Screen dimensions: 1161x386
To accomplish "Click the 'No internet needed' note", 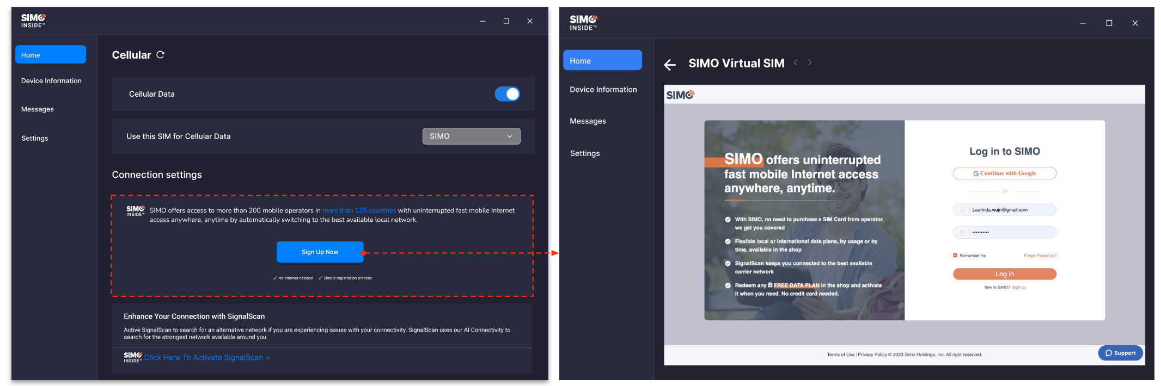I will [293, 278].
